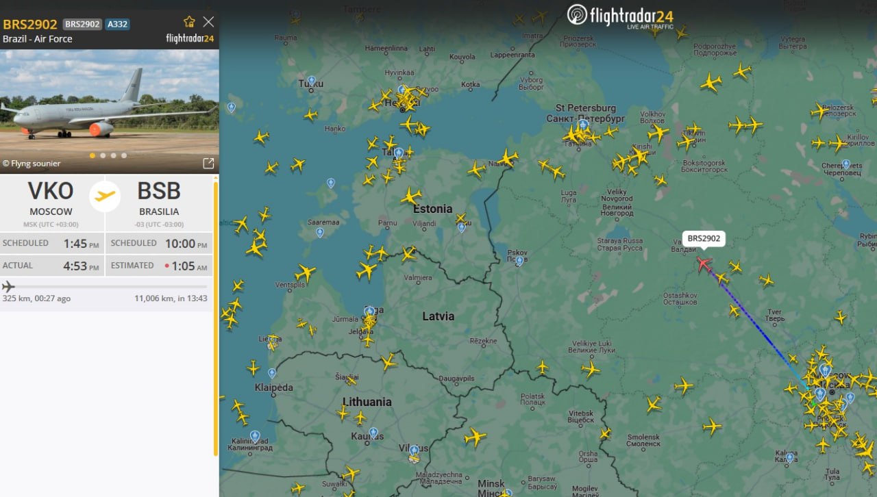The height and width of the screenshot is (497, 877).
Task: Click the Saaremaa airport pin
Action: pos(320,233)
